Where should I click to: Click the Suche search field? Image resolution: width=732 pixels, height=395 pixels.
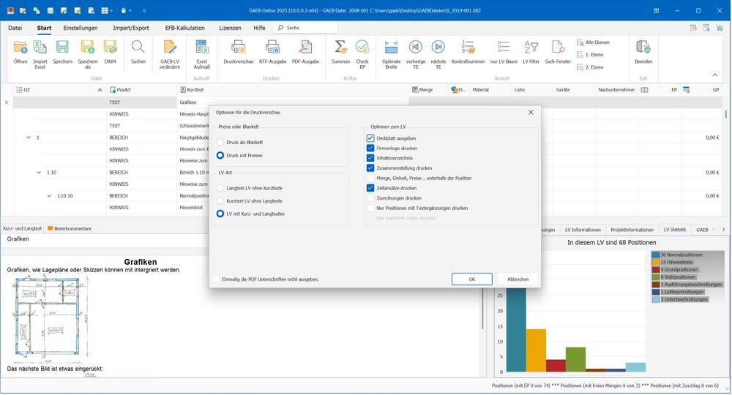(x=307, y=28)
